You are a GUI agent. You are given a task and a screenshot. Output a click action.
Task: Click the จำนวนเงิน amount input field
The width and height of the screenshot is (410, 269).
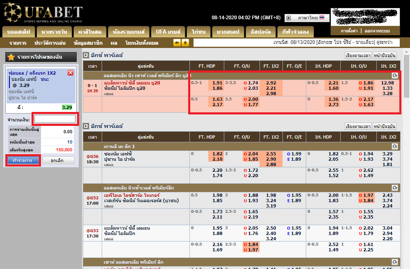[55, 119]
